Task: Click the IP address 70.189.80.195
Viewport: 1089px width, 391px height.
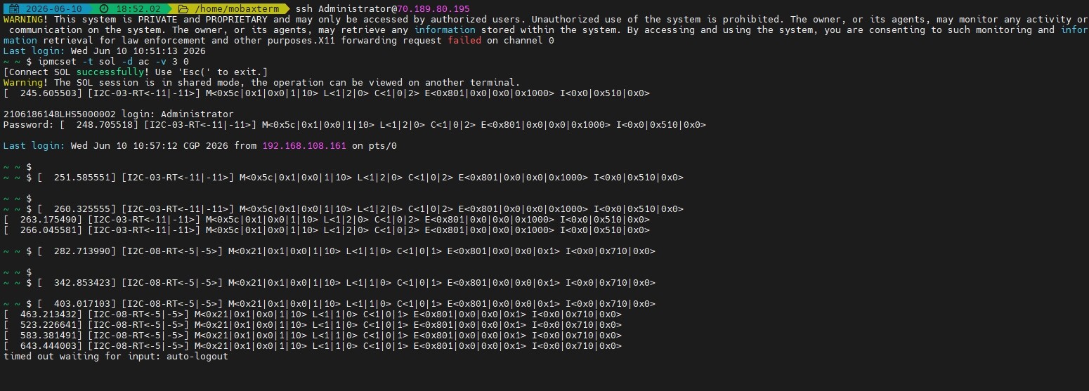Action: pos(433,8)
